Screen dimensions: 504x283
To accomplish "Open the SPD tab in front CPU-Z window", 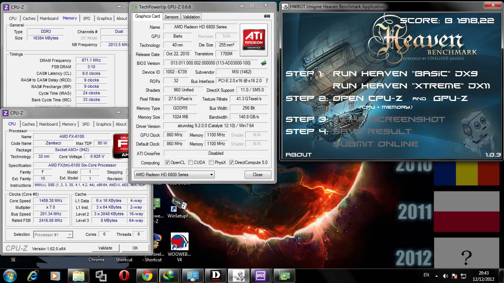I will 86,124.
